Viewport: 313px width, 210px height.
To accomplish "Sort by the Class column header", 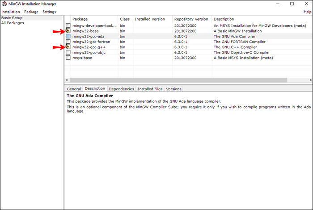I will pos(125,19).
